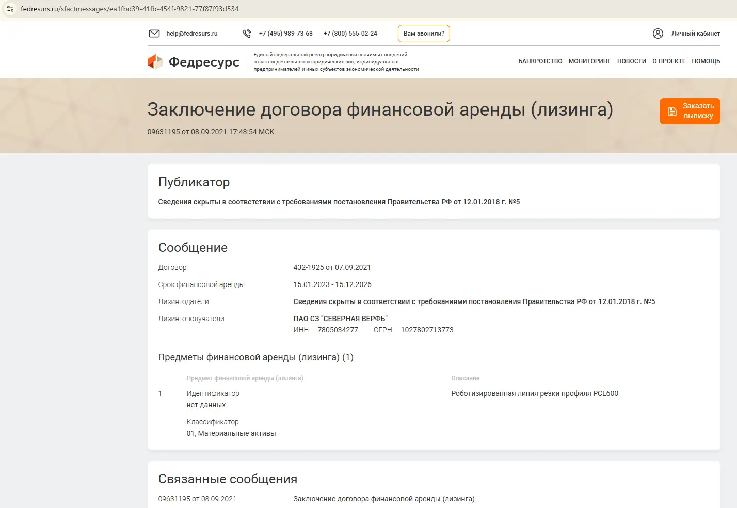Click related Заключение договора финансовой аренды (лизинга) text

click(x=384, y=499)
